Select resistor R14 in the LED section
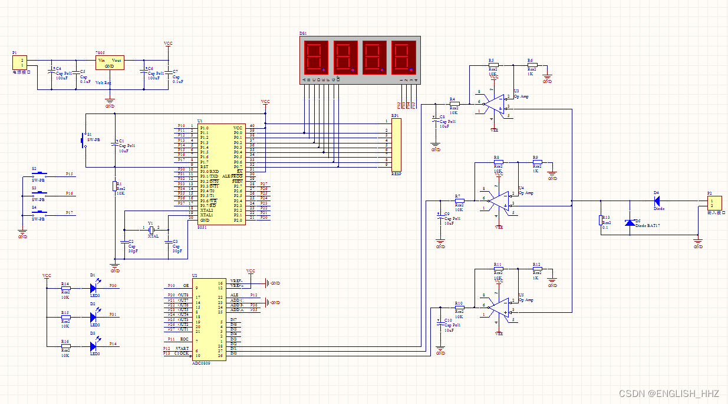The height and width of the screenshot is (404, 728). 65,288
